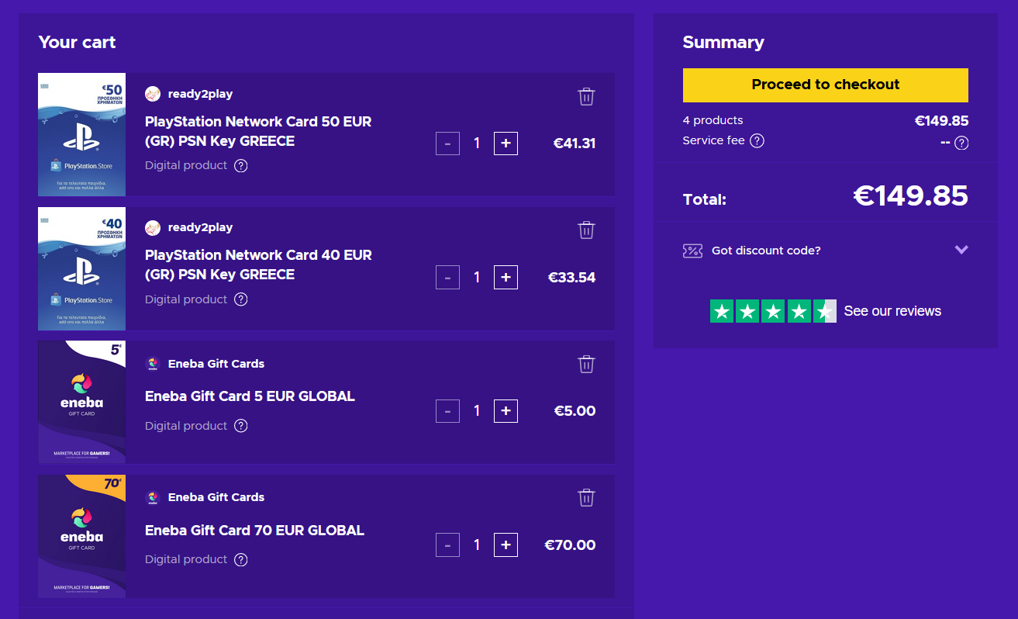
Task: Click Eneba Gift Cards seller name on 5 EUR row
Action: tap(216, 364)
